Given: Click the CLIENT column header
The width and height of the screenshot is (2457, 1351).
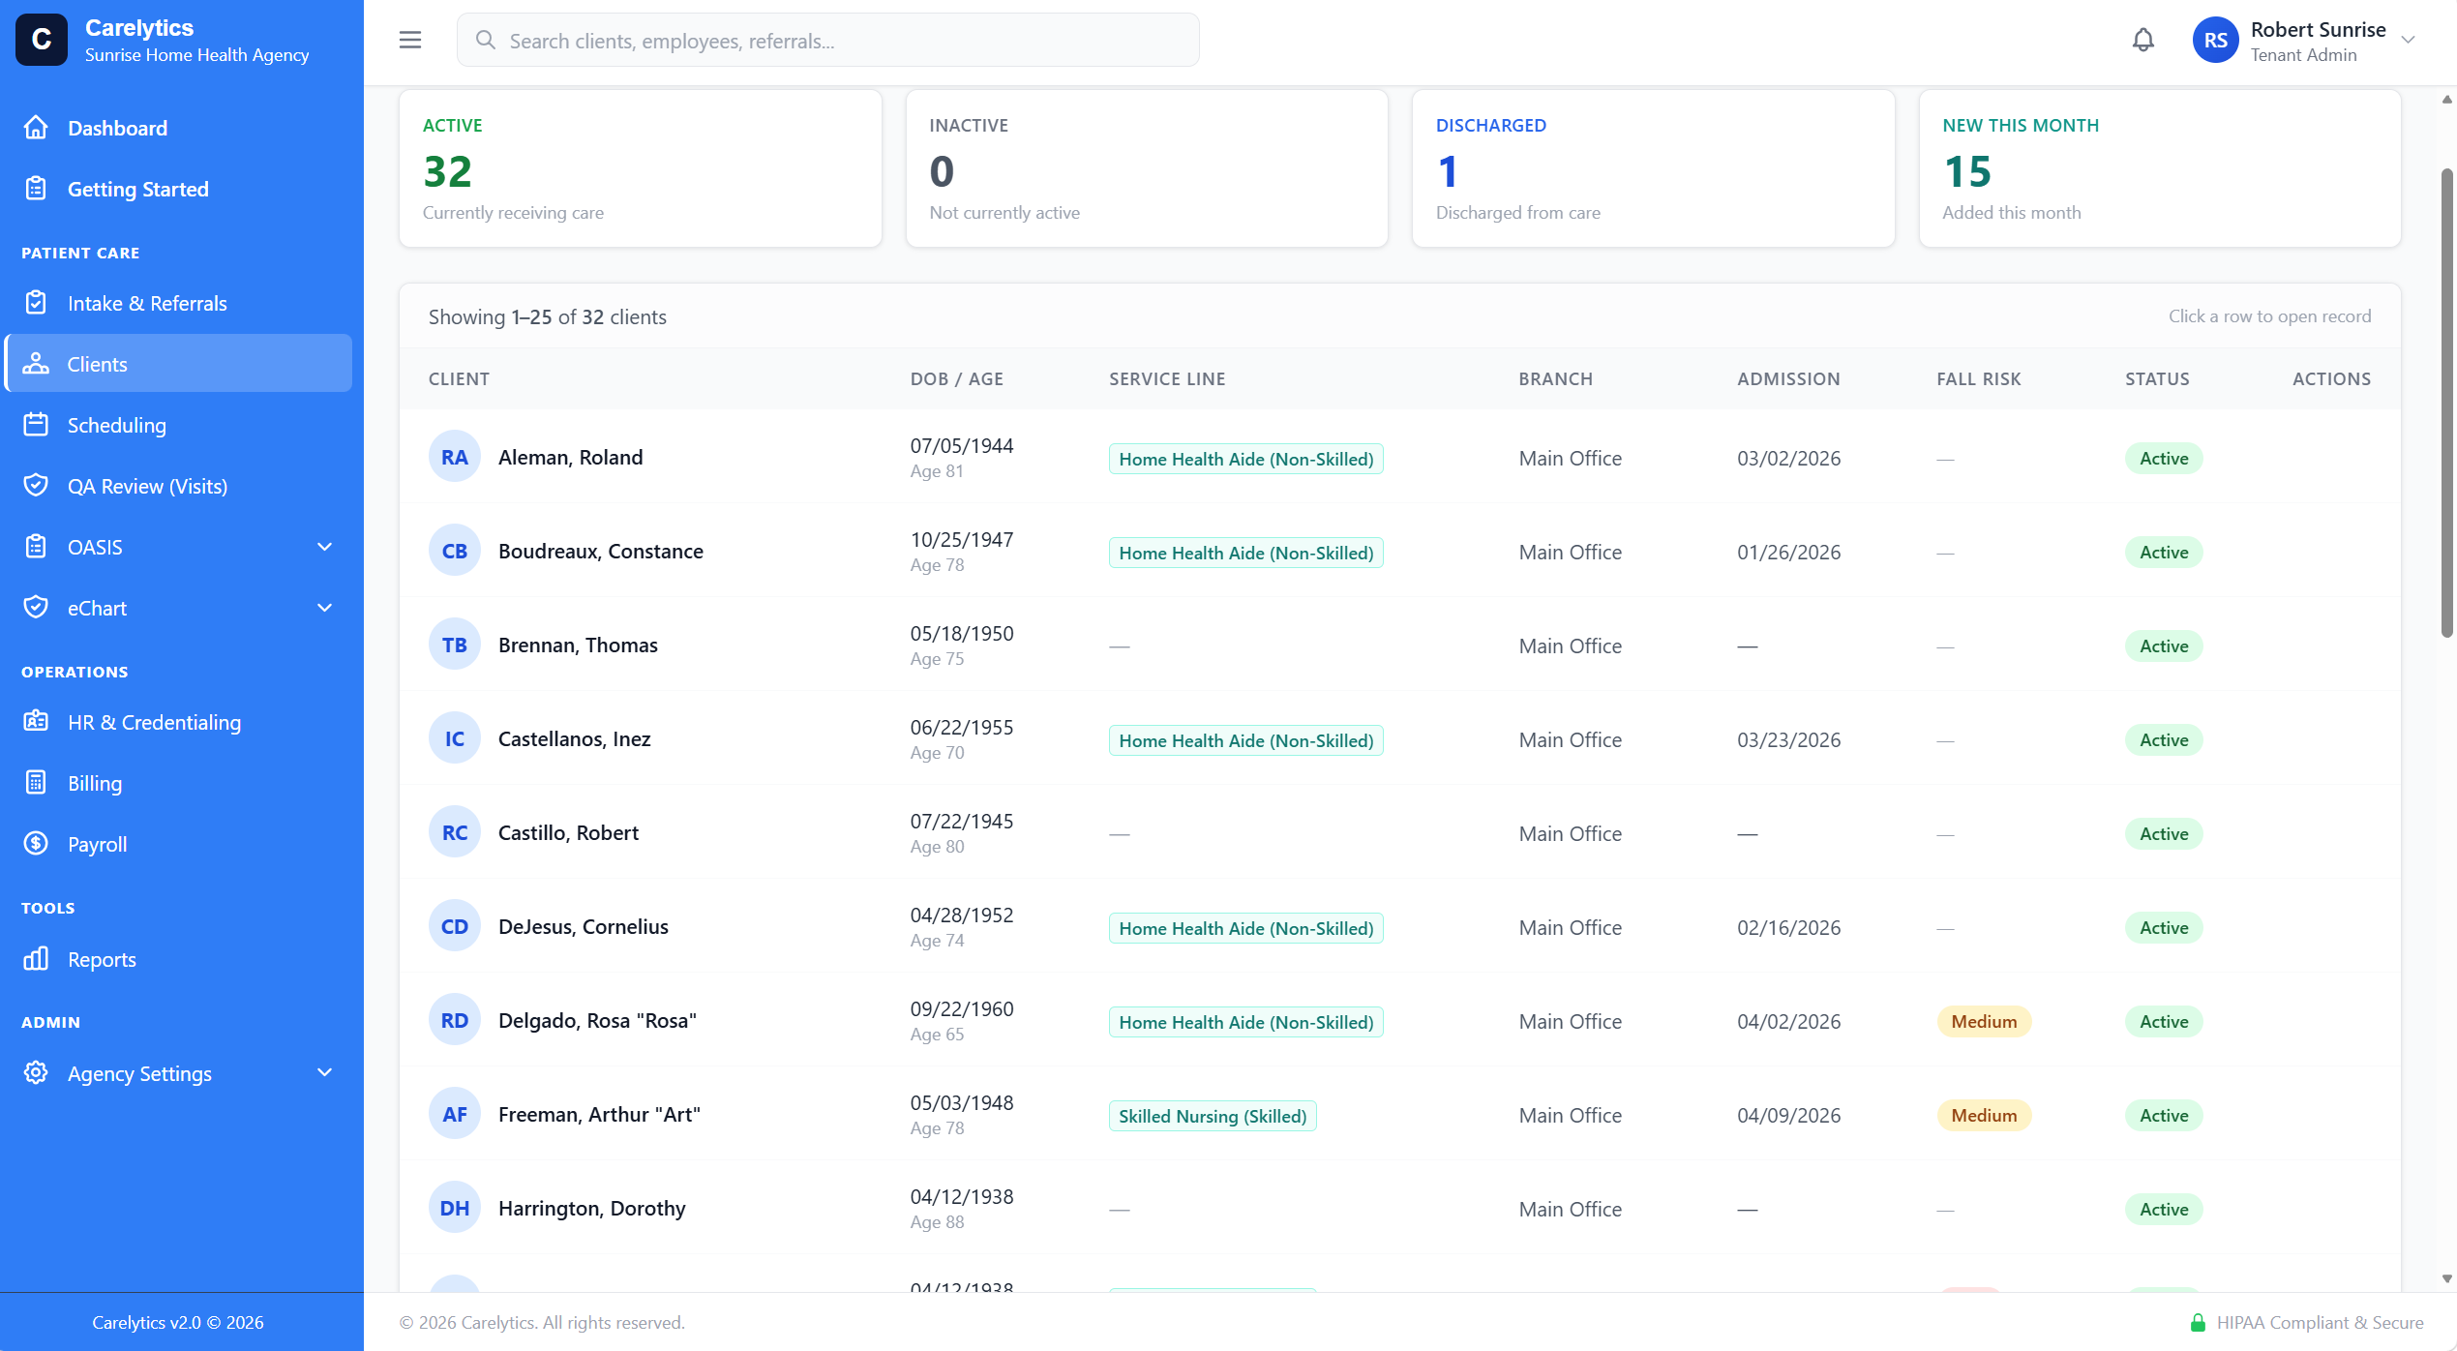Looking at the screenshot, I should pyautogui.click(x=459, y=378).
